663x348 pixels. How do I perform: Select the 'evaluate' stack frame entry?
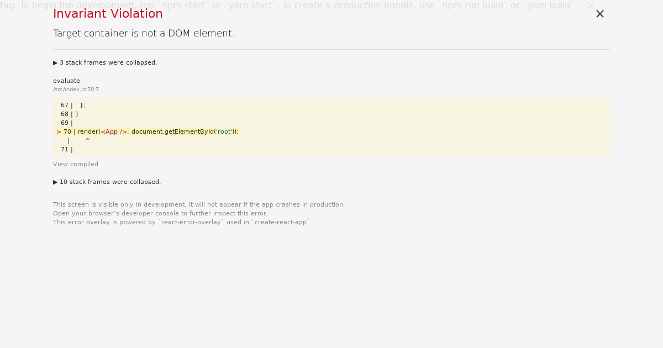pos(66,81)
